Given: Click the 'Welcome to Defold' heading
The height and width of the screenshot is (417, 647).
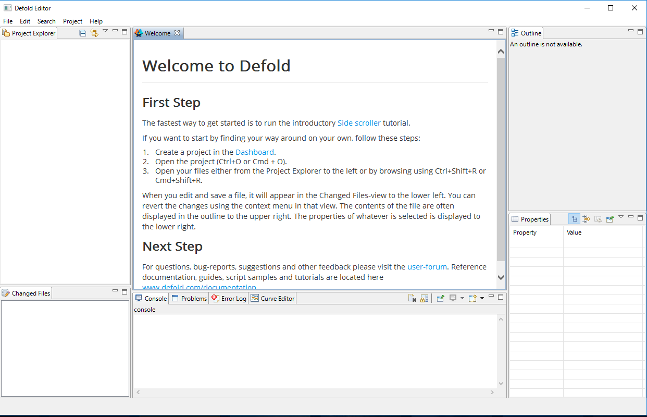Looking at the screenshot, I should pyautogui.click(x=216, y=66).
